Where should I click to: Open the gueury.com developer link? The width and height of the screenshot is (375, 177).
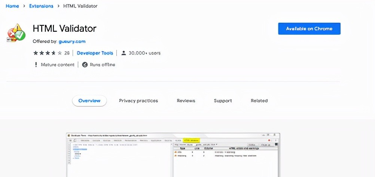72,41
